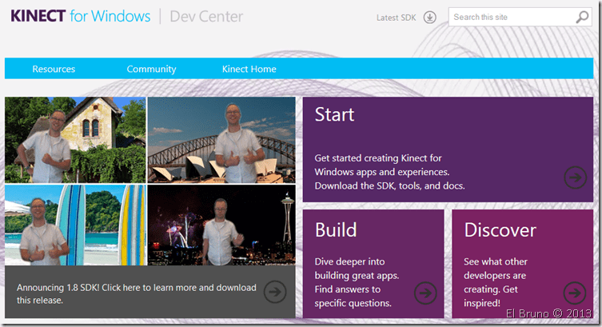Click the arrow icon in Start tile

pos(575,177)
